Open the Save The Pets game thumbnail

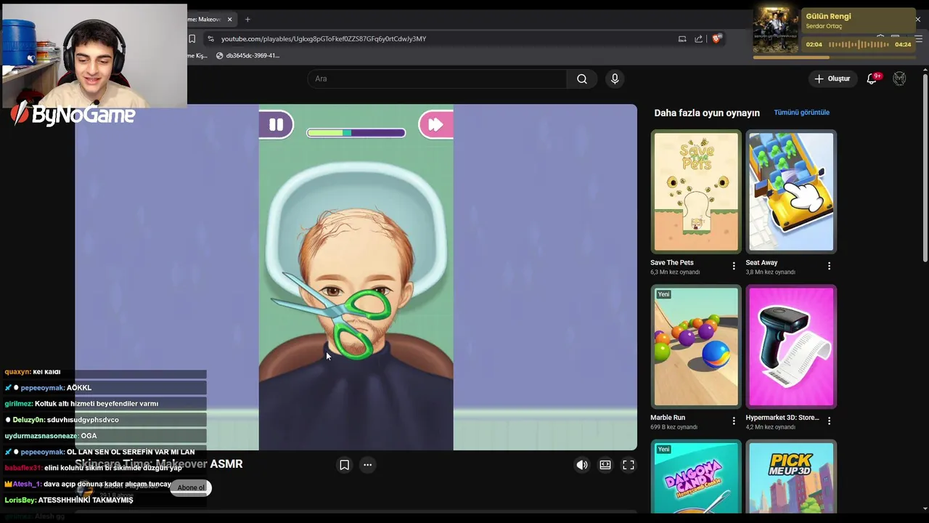click(x=696, y=192)
